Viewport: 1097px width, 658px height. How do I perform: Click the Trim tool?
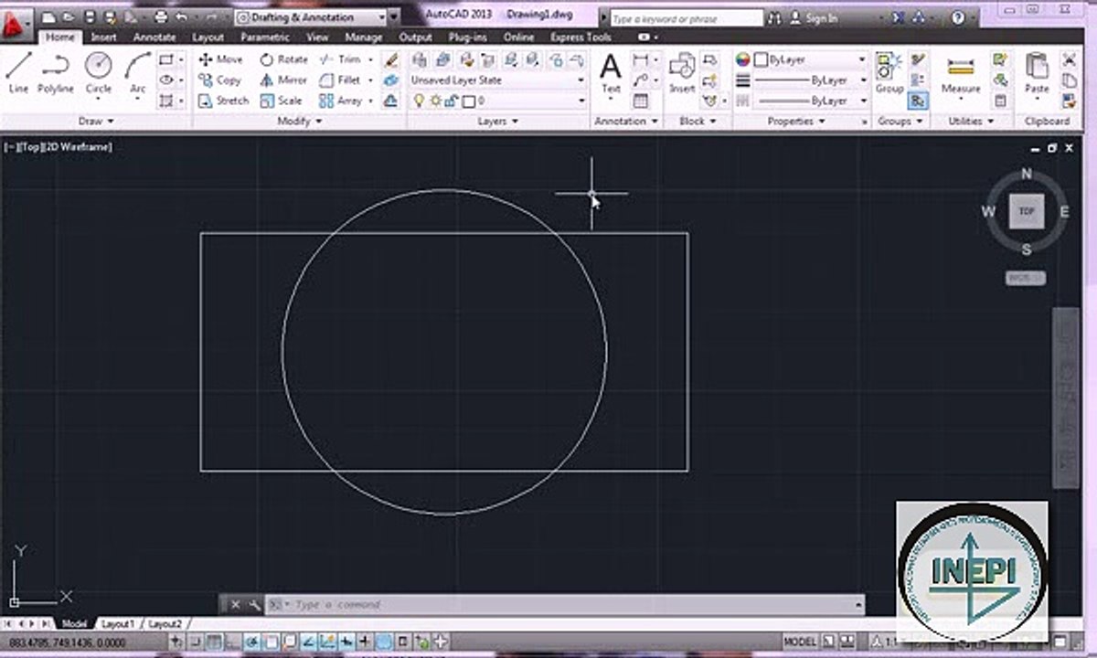pyautogui.click(x=340, y=59)
